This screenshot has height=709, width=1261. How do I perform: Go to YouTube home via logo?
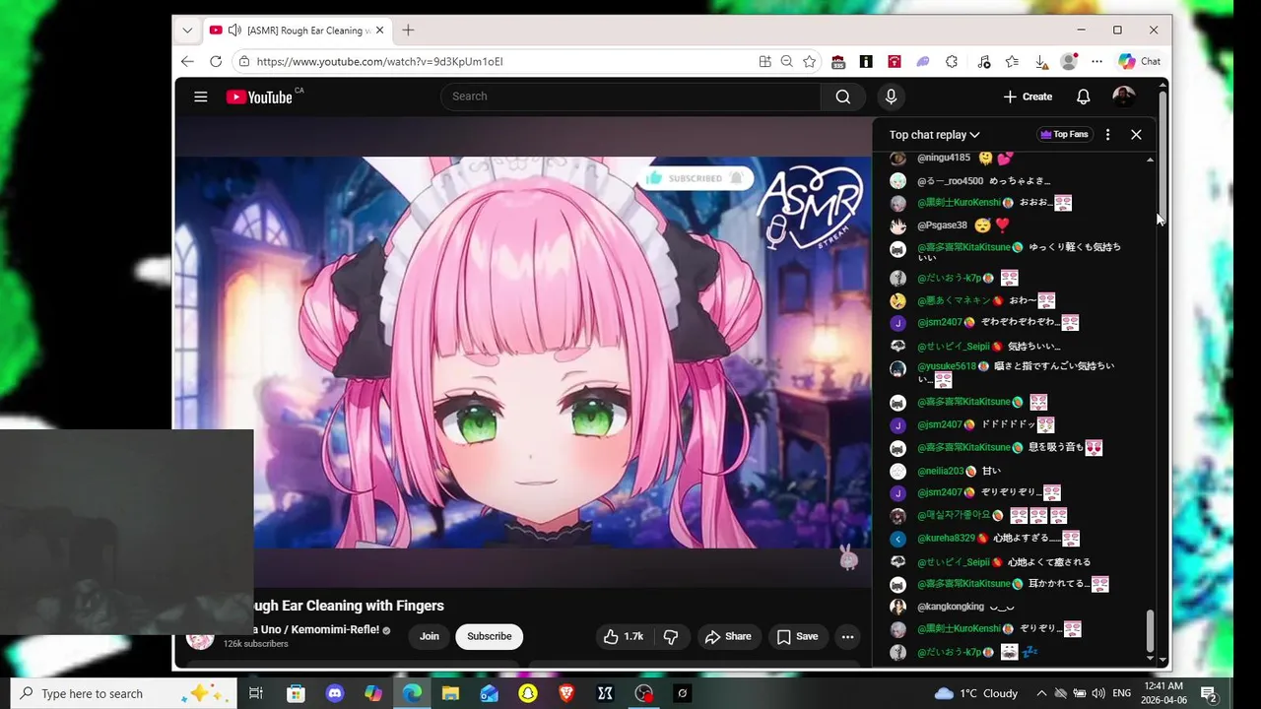click(259, 97)
